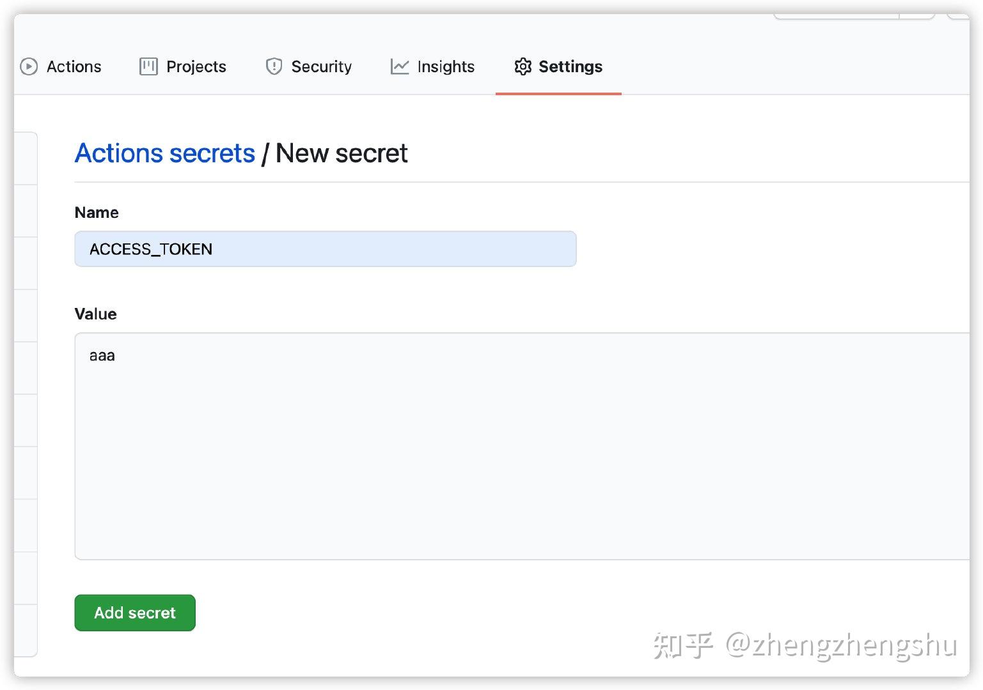Screen dimensions: 983x690
Task: Navigate back via Actions secrets link
Action: [165, 153]
